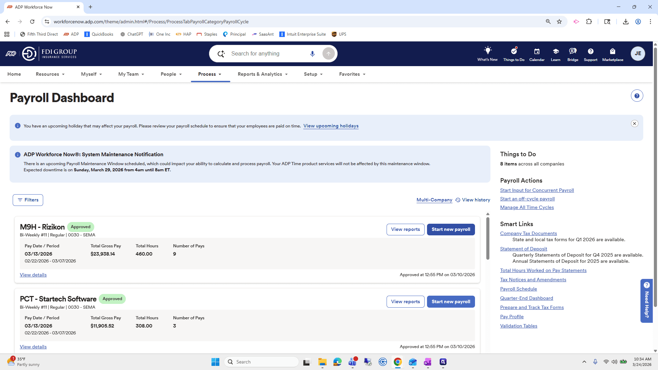View reports for PCT - Startech Software

[x=405, y=302]
